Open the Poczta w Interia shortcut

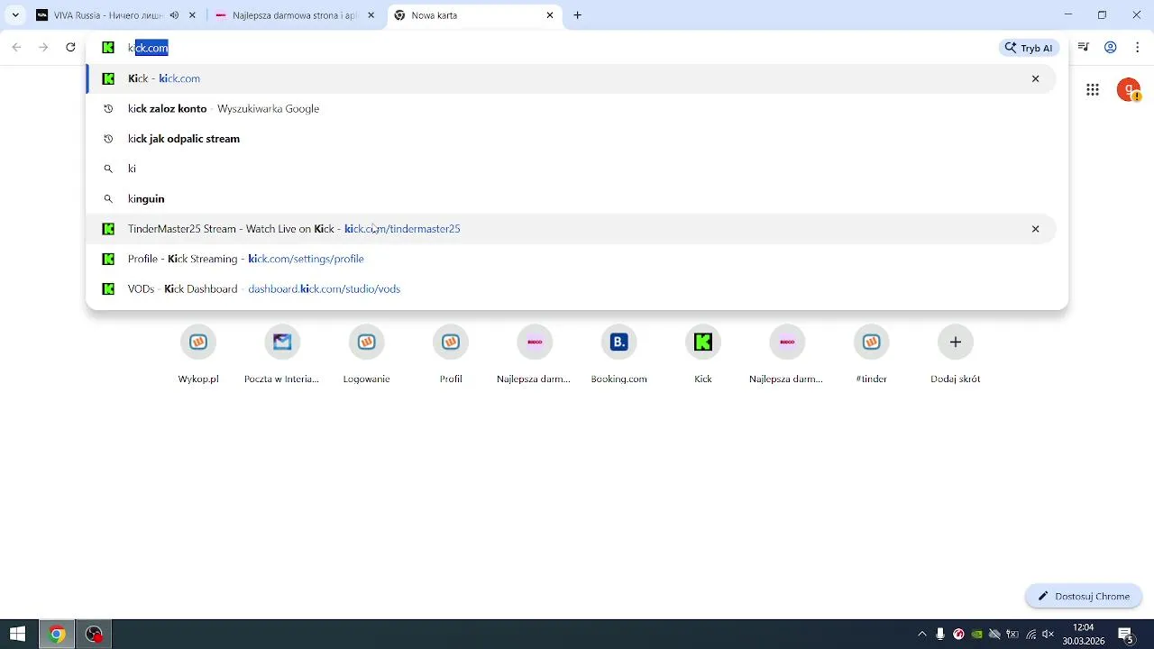click(282, 354)
